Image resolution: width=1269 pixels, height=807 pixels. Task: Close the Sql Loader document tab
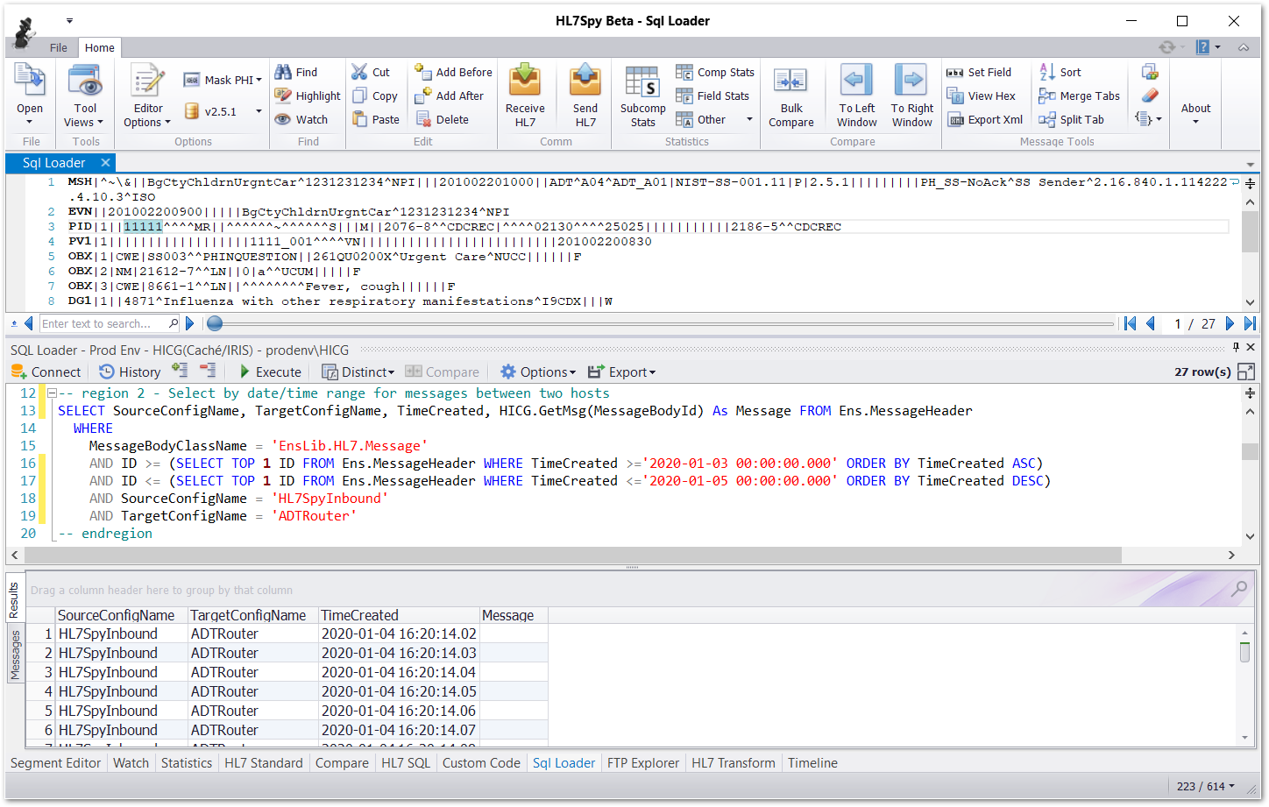(105, 162)
